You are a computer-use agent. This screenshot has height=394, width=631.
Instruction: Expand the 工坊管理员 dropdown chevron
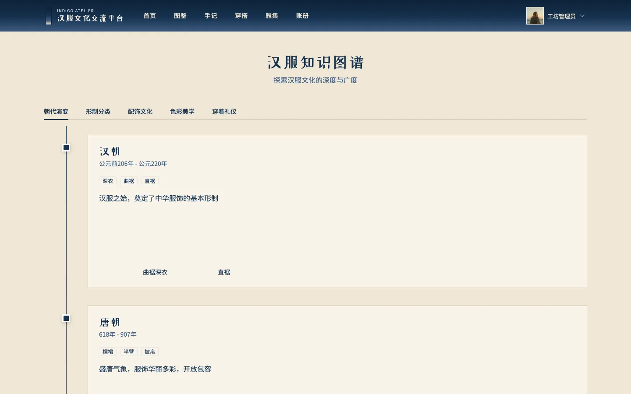pyautogui.click(x=582, y=16)
